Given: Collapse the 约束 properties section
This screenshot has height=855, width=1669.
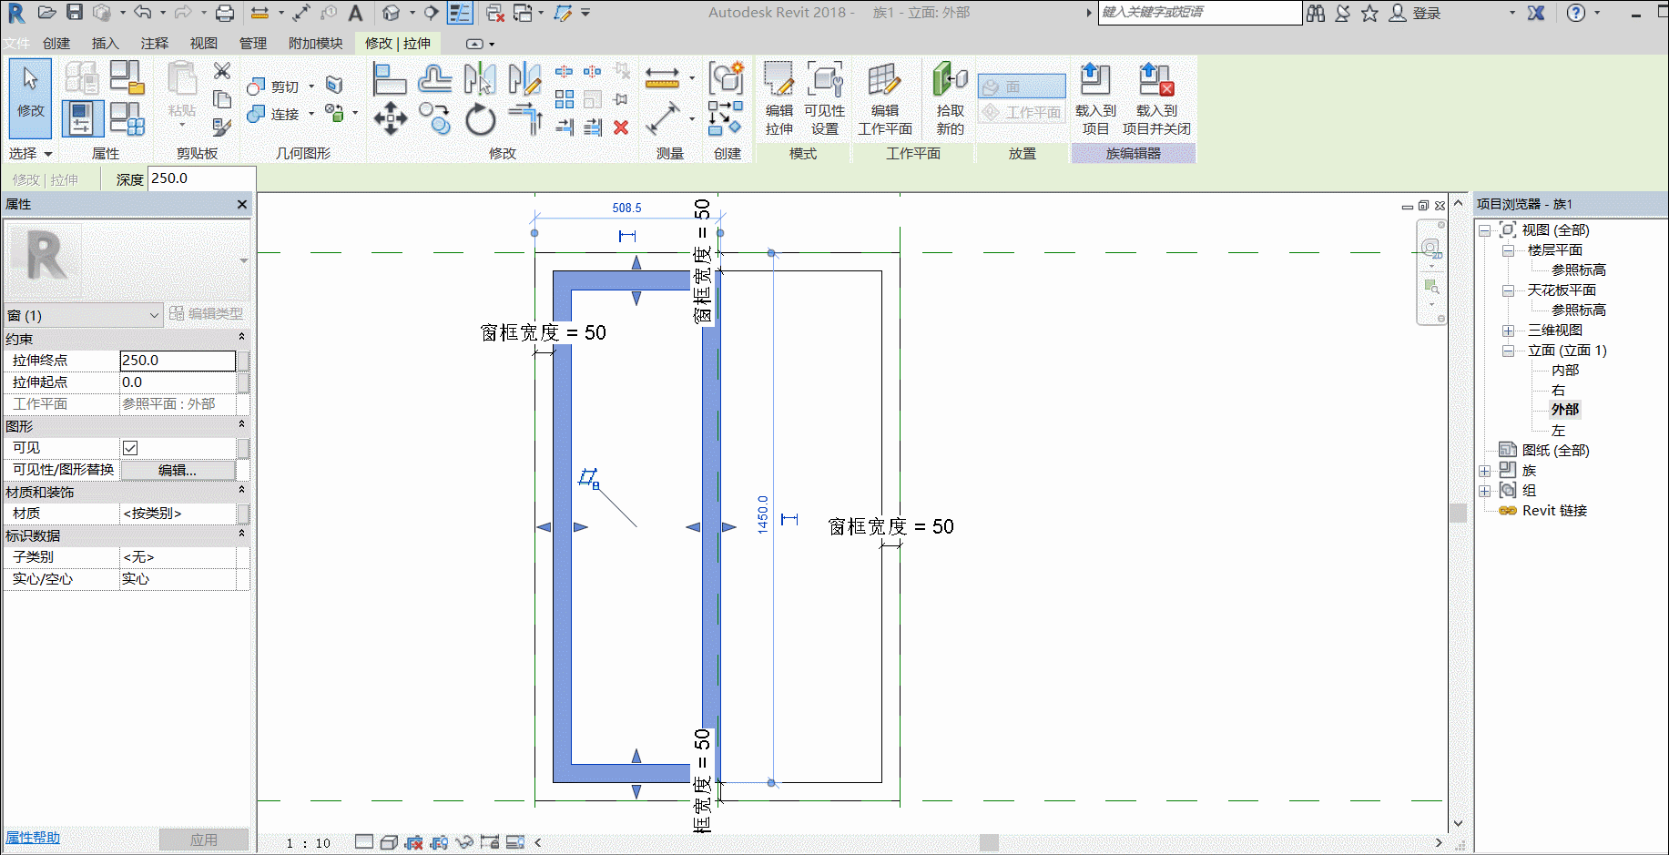Looking at the screenshot, I should (241, 337).
